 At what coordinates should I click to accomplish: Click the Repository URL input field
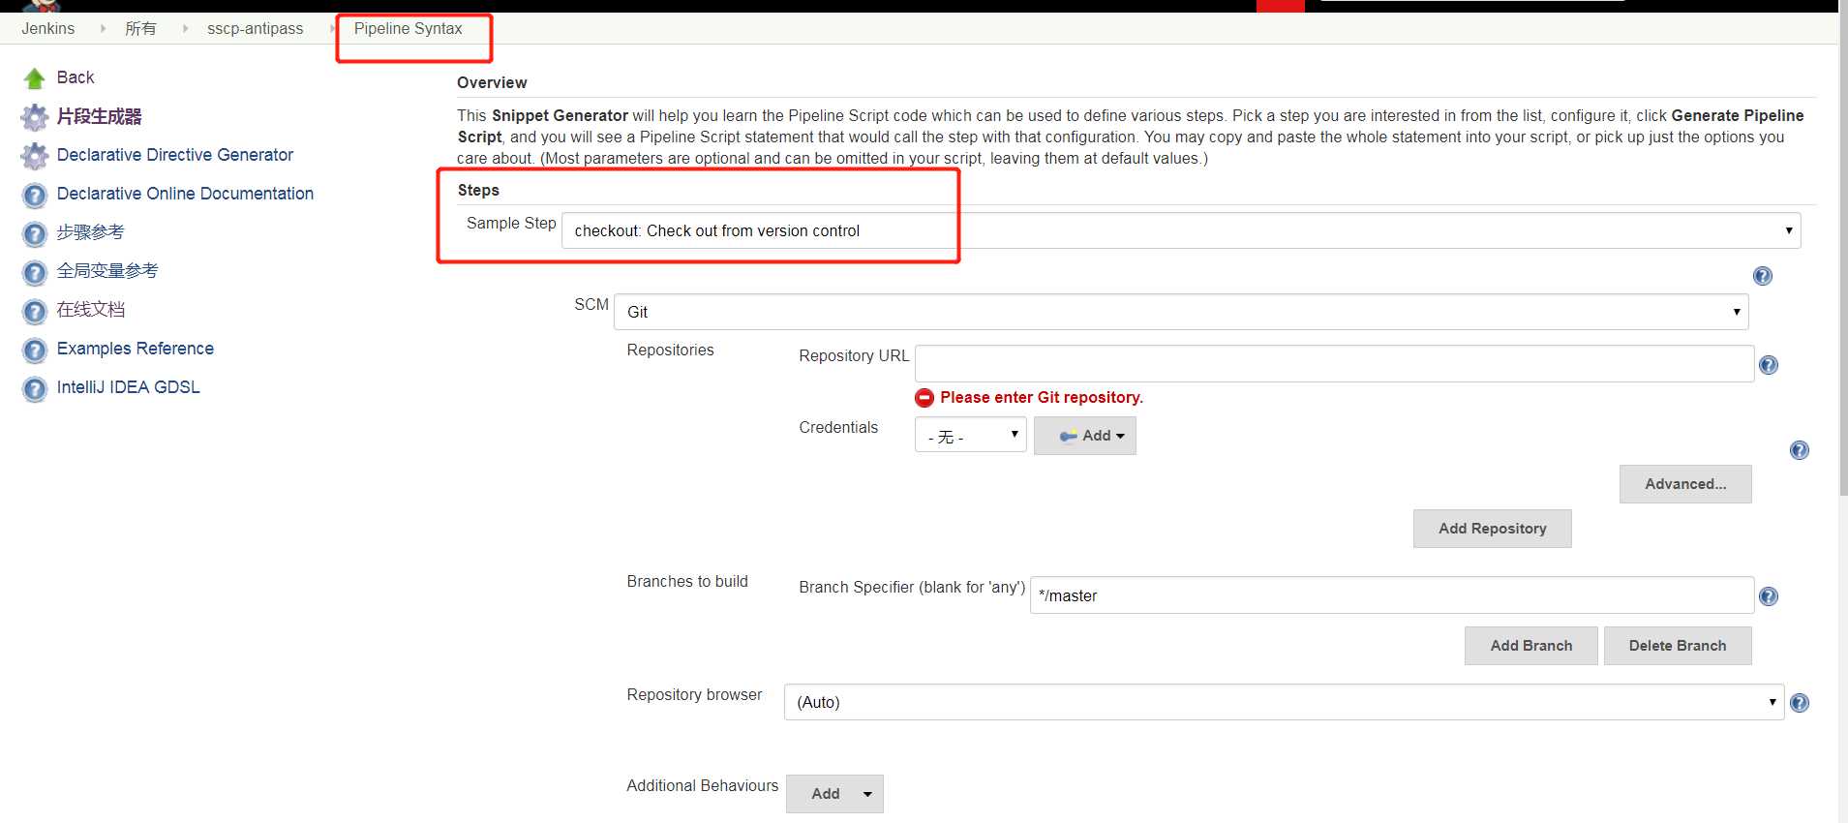coord(1334,363)
